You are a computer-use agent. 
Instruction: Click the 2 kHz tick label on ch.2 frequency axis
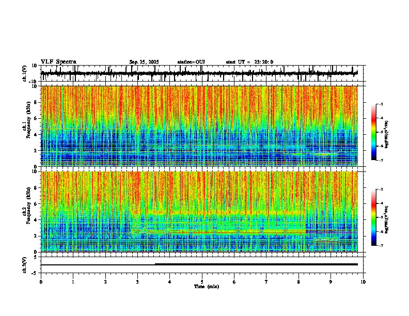pyautogui.click(x=36, y=236)
